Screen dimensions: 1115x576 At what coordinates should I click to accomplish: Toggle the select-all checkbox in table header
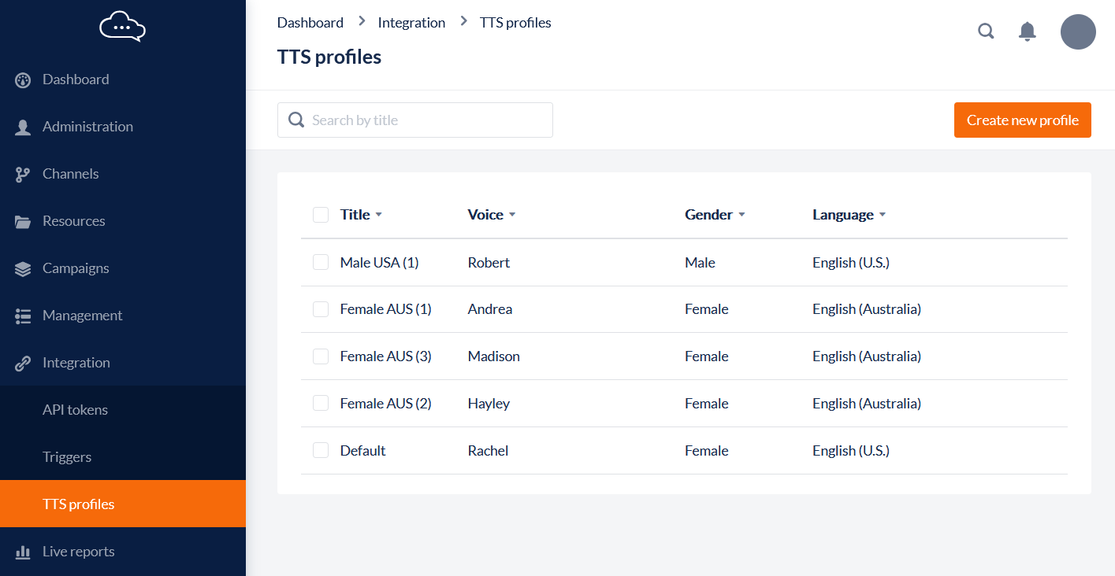click(321, 215)
